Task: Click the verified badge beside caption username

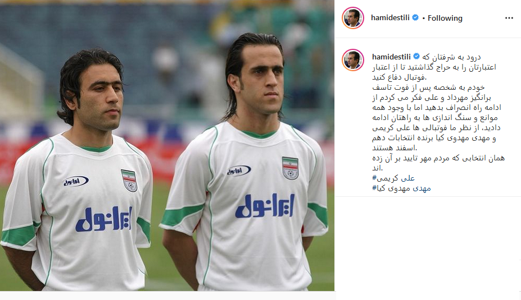Action: [416, 57]
